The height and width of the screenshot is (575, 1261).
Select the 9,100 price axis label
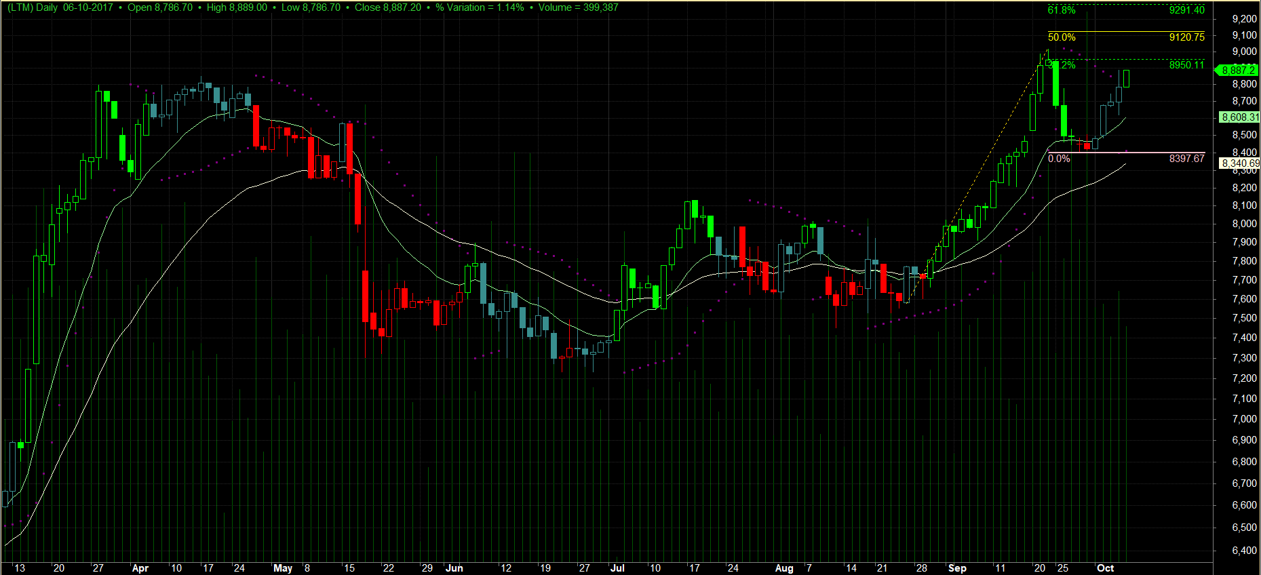pos(1245,35)
